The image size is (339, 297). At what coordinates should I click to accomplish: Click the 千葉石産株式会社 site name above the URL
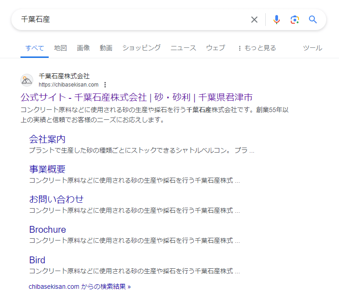tap(64, 76)
